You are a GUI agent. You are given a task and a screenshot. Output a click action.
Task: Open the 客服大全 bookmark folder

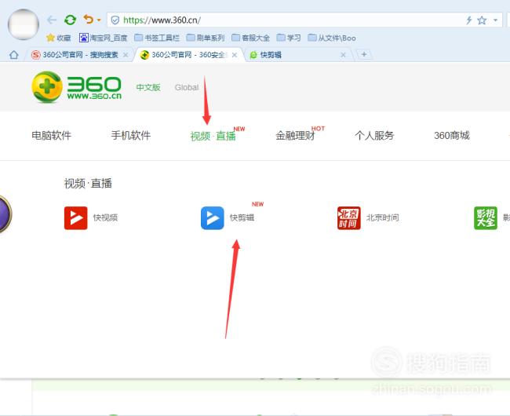click(x=251, y=38)
